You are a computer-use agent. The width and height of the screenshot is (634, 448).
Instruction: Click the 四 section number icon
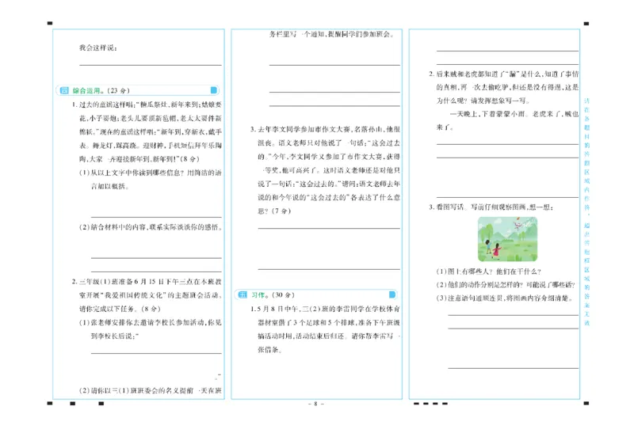[64, 90]
